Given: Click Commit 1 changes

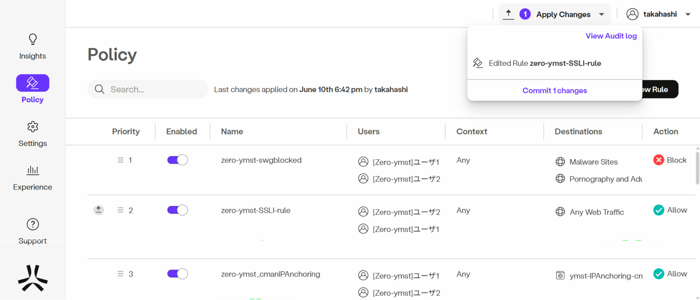Looking at the screenshot, I should pos(554,91).
